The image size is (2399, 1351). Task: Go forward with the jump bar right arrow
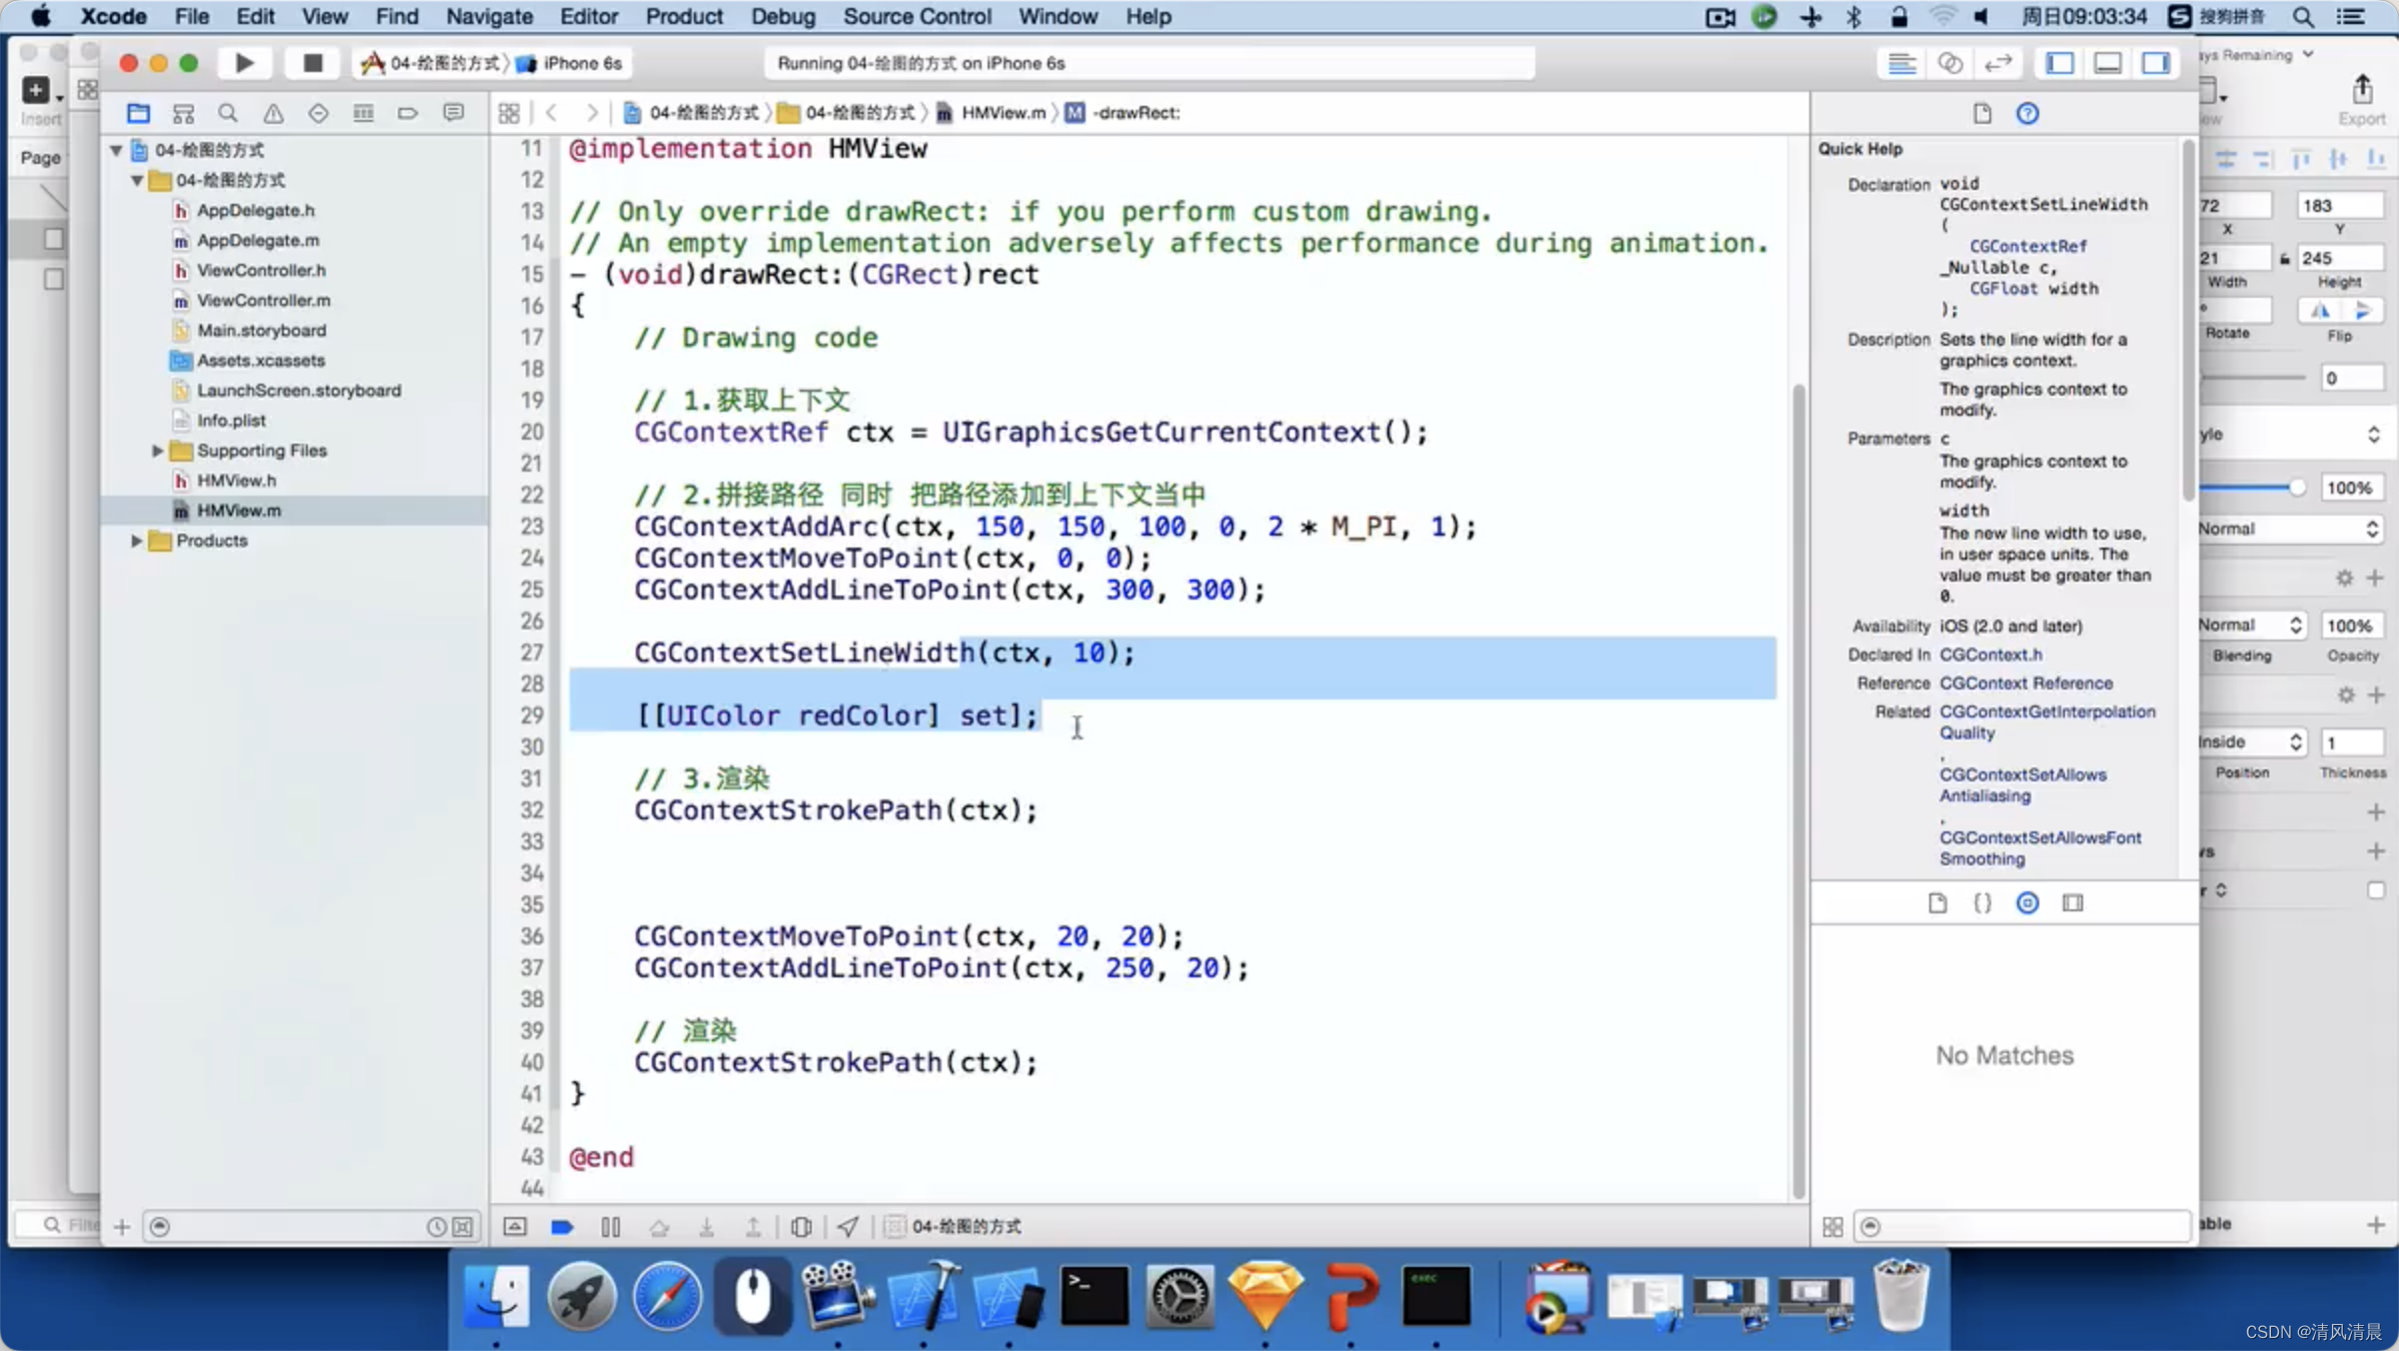(x=592, y=113)
